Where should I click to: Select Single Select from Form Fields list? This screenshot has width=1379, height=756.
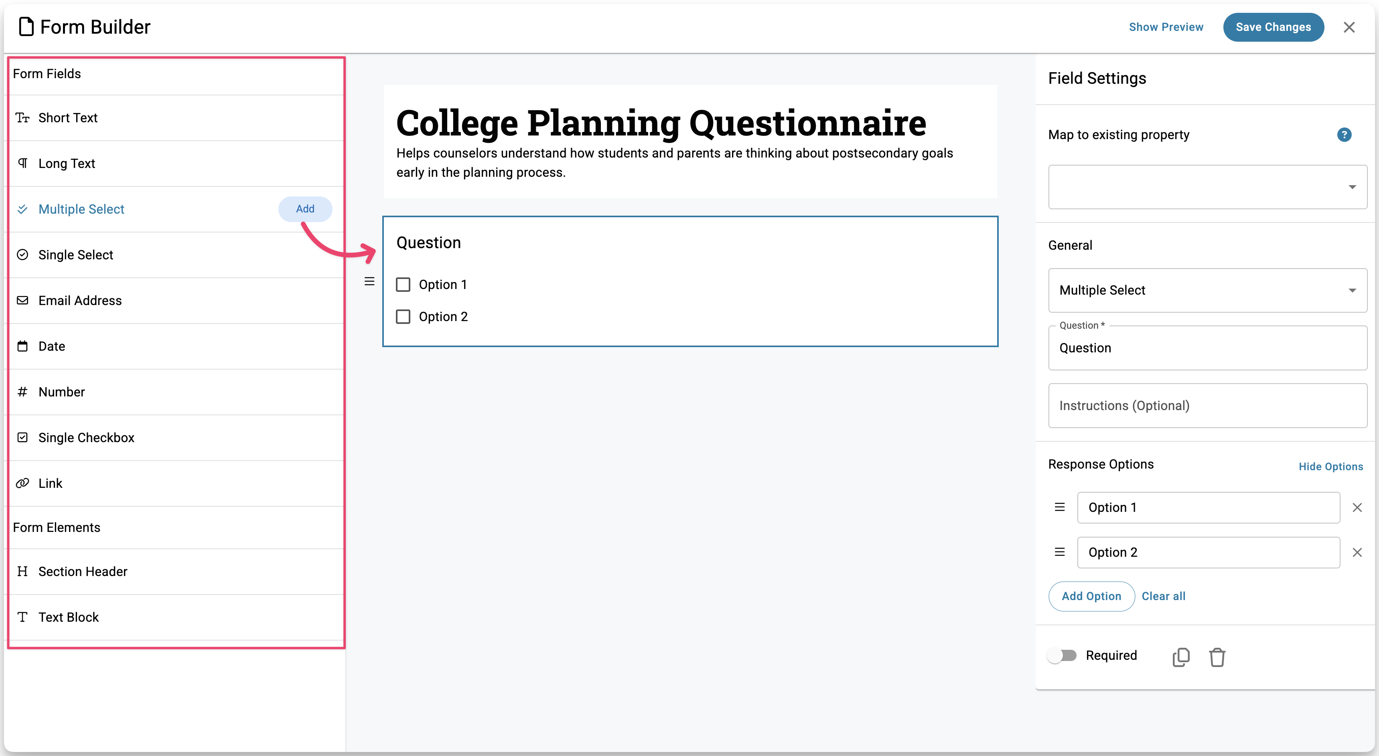click(75, 255)
